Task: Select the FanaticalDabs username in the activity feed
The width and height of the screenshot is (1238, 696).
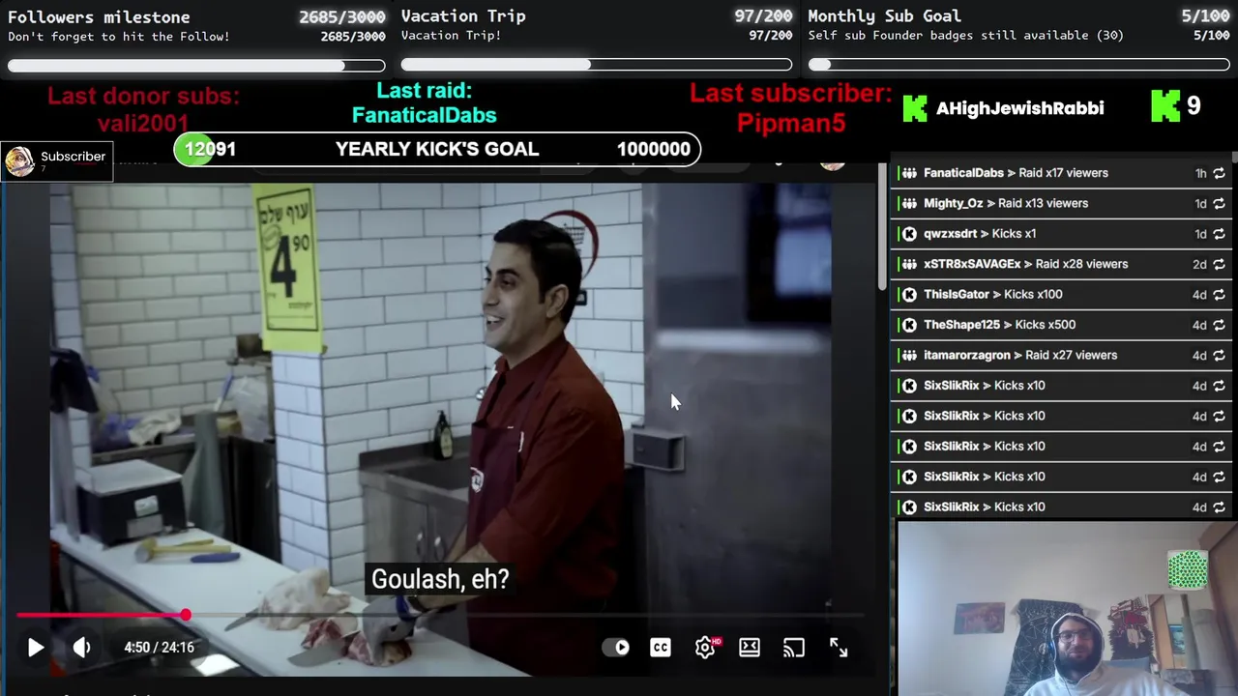Action: pos(963,173)
